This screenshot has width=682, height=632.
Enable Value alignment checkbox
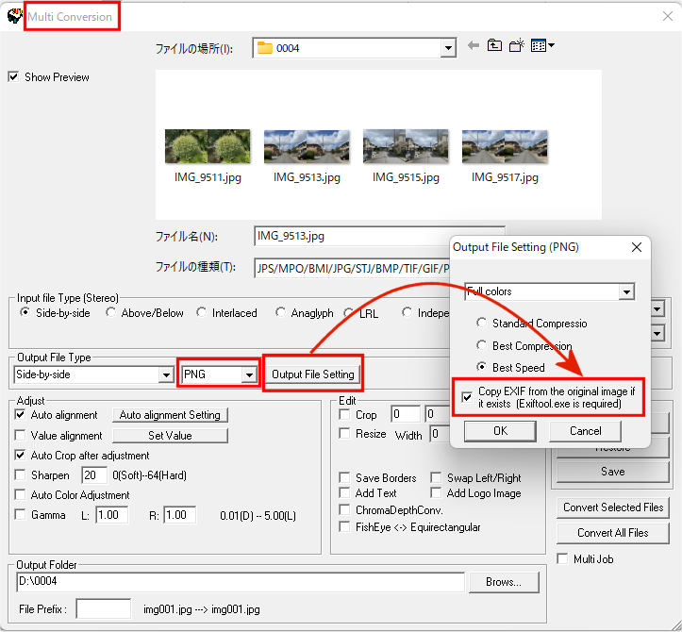(20, 435)
